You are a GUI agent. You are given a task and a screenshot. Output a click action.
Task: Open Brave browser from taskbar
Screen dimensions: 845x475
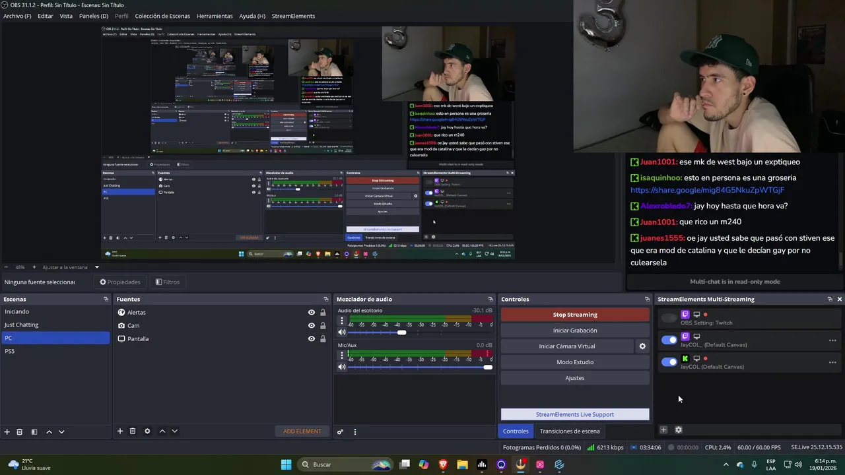(443, 464)
